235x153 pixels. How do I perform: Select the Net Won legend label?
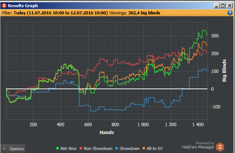tap(68, 148)
